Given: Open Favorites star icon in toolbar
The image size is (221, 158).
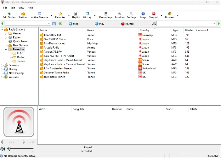Looking at the screenshot, I should point(60,15).
